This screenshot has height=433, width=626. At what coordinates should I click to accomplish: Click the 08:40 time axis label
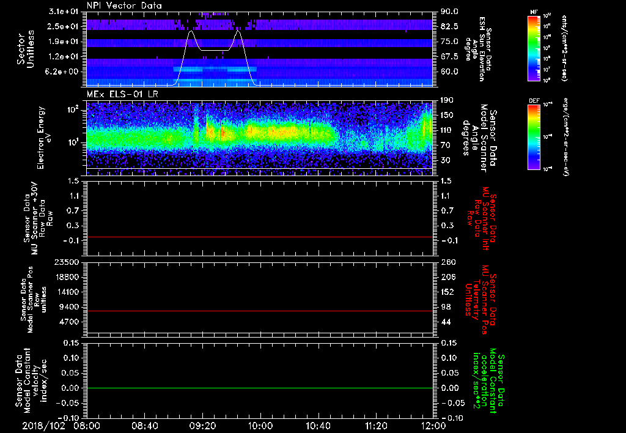pos(144,424)
